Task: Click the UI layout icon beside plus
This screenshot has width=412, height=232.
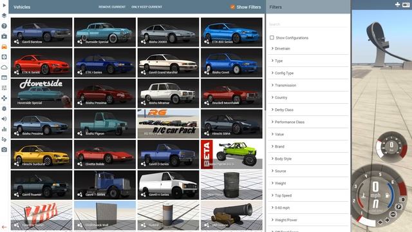Action: point(406,5)
